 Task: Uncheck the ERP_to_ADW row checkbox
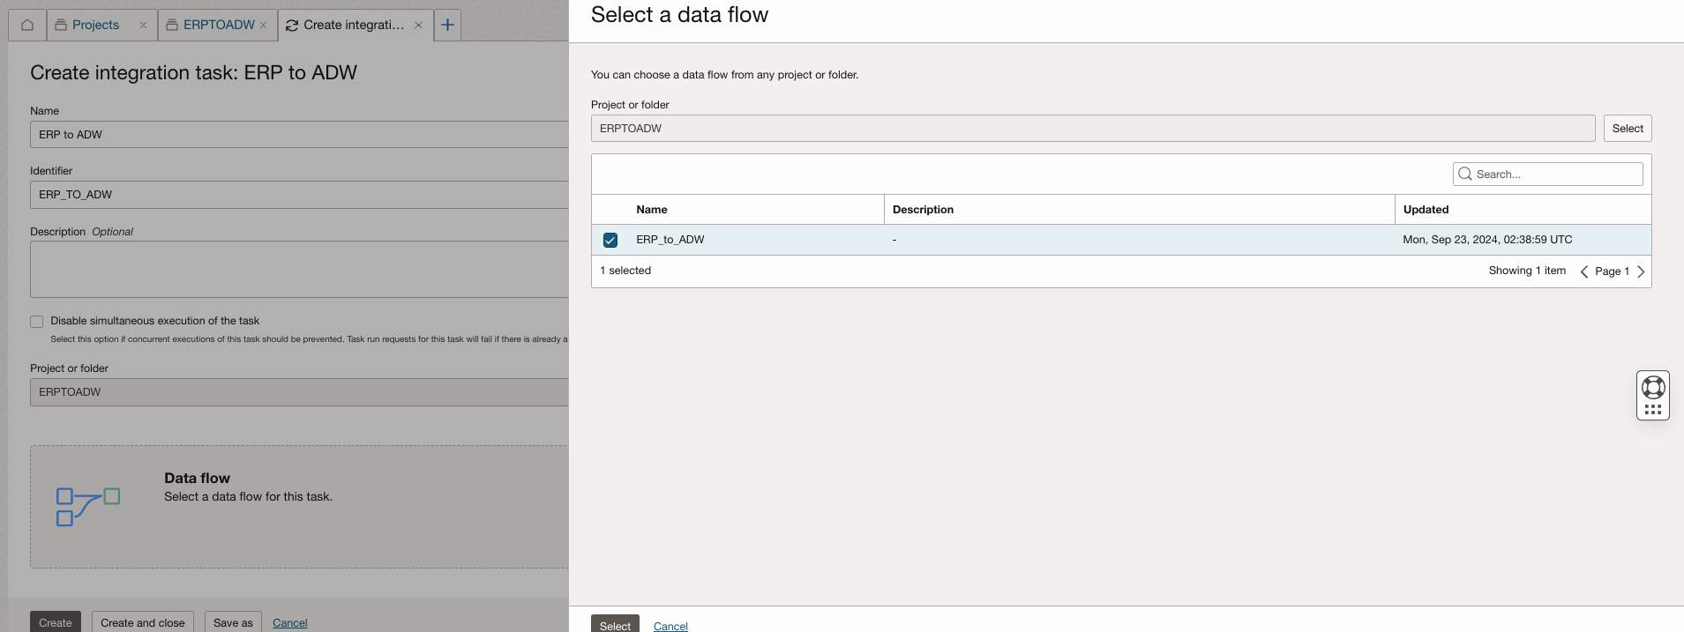(610, 240)
